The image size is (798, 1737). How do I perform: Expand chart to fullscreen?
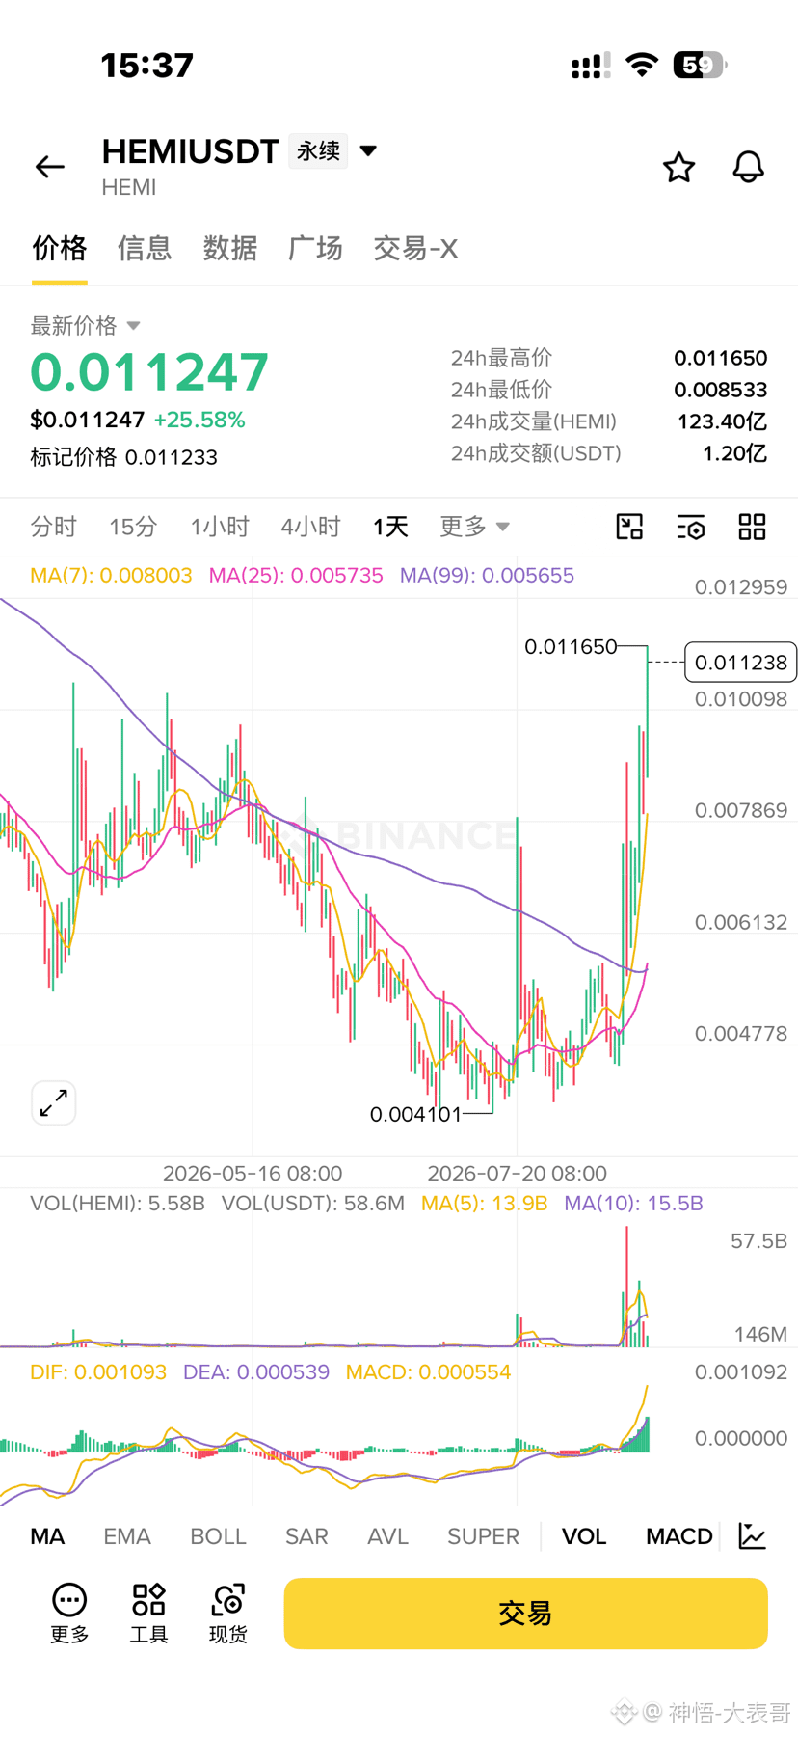pos(54,1102)
